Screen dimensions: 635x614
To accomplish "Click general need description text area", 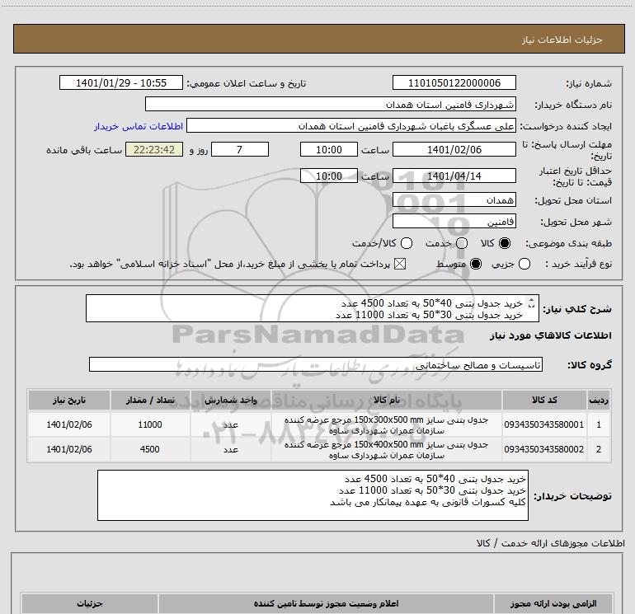I will point(313,308).
